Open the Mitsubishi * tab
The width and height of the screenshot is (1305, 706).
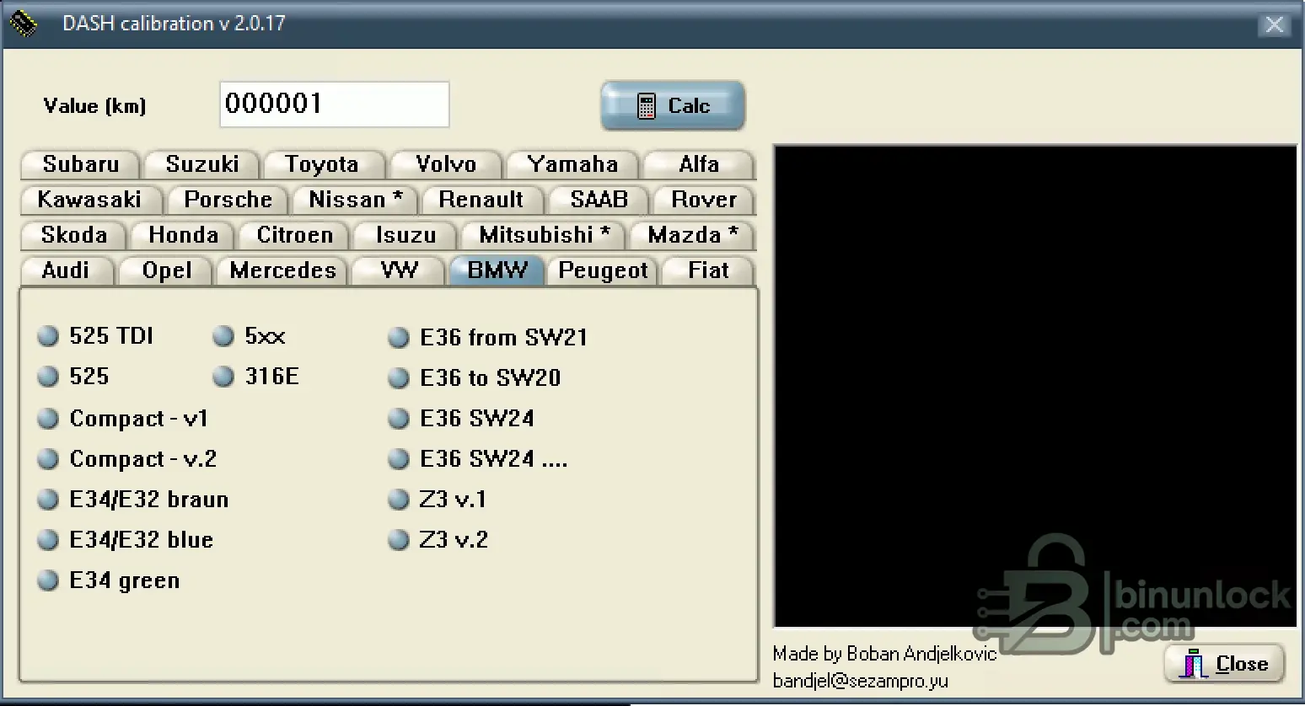pos(544,235)
